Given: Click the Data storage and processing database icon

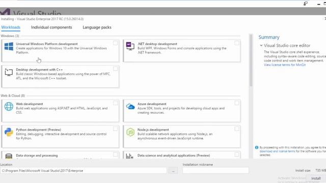Looking at the screenshot, I should (x=9, y=156).
